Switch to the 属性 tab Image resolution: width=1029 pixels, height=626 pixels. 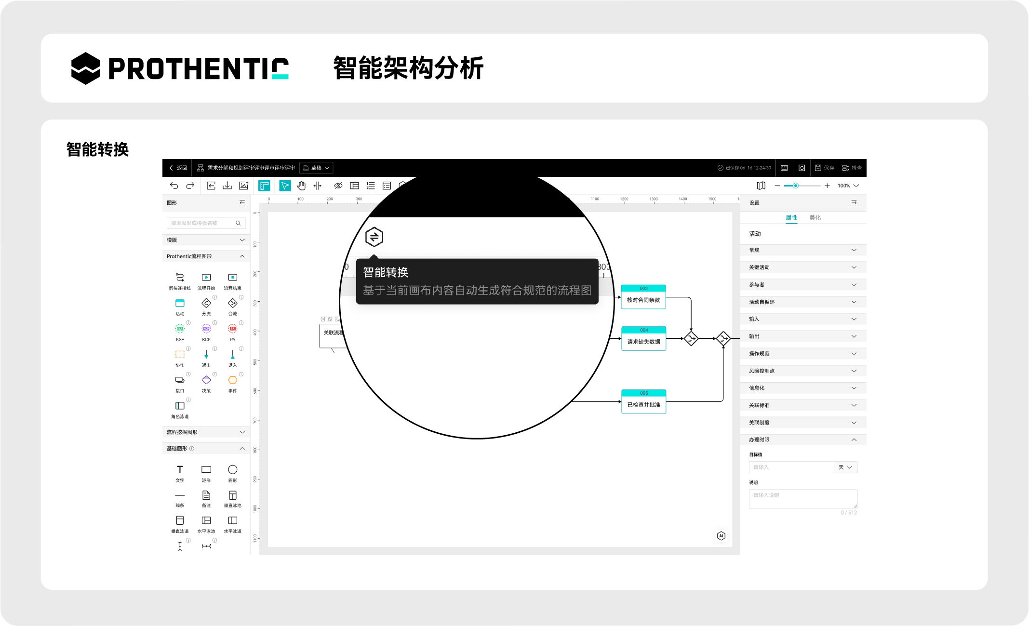point(791,218)
